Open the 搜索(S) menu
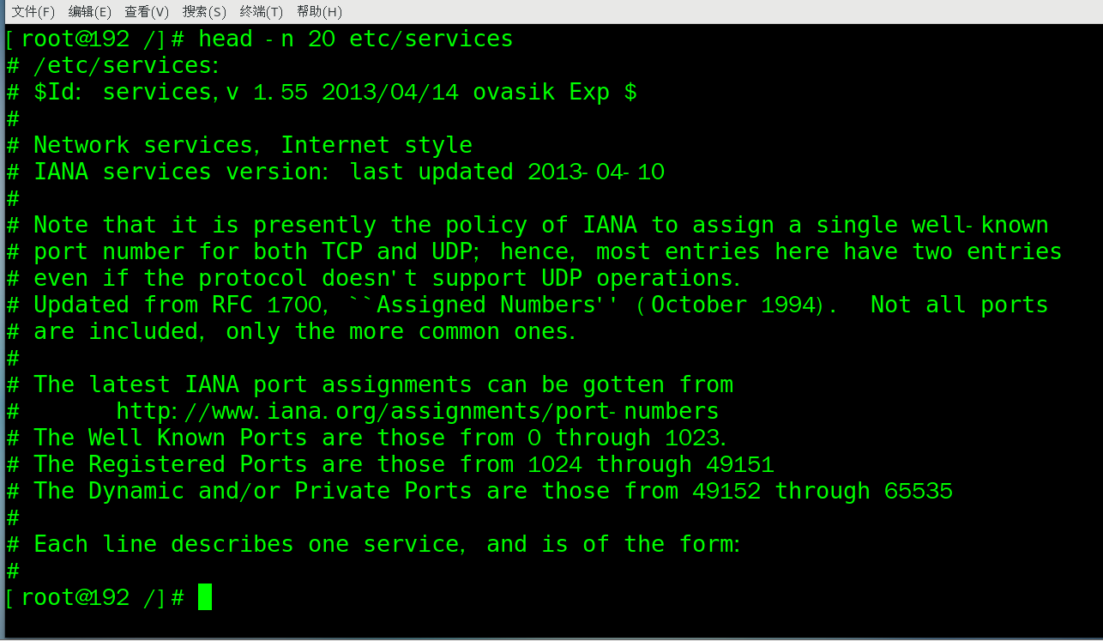1103x641 pixels. [204, 11]
